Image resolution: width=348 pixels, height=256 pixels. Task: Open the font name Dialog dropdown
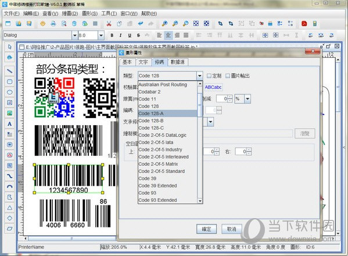tap(75, 35)
